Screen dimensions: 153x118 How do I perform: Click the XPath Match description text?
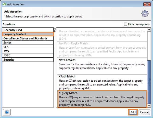101,84
